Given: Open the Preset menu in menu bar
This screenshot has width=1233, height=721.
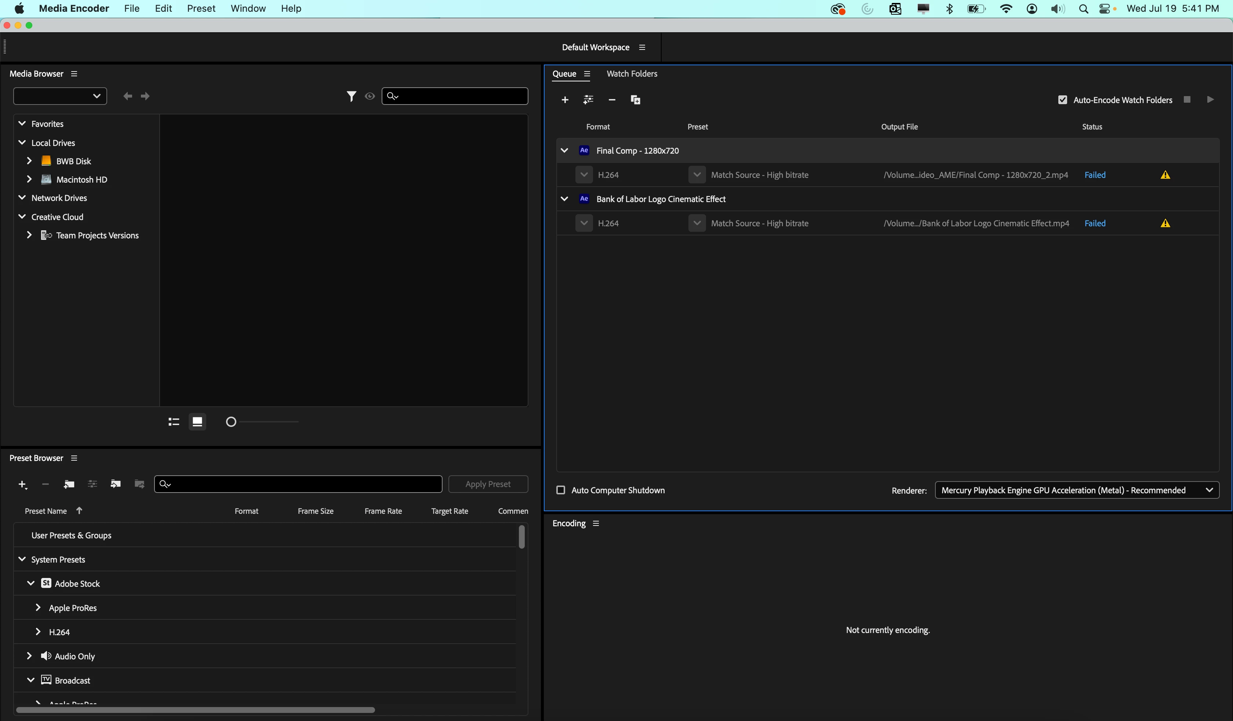Looking at the screenshot, I should click(x=201, y=8).
